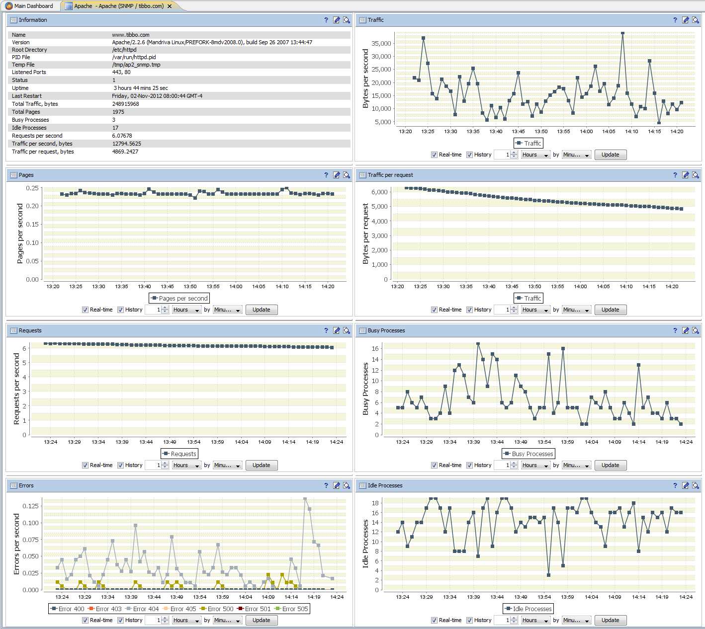This screenshot has height=629, width=705.
Task: Click Update button under Traffic per request chart
Action: (611, 310)
